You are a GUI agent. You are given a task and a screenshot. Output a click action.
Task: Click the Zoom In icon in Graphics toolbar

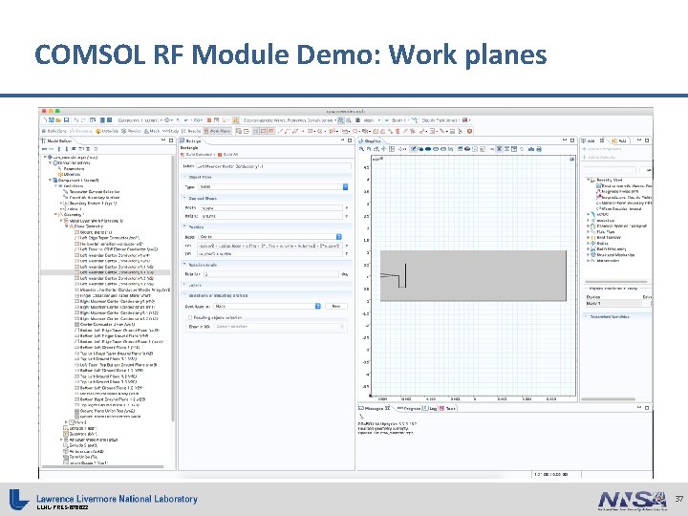pyautogui.click(x=361, y=149)
